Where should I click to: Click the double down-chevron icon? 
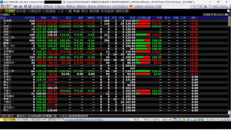pyautogui.click(x=30, y=7)
